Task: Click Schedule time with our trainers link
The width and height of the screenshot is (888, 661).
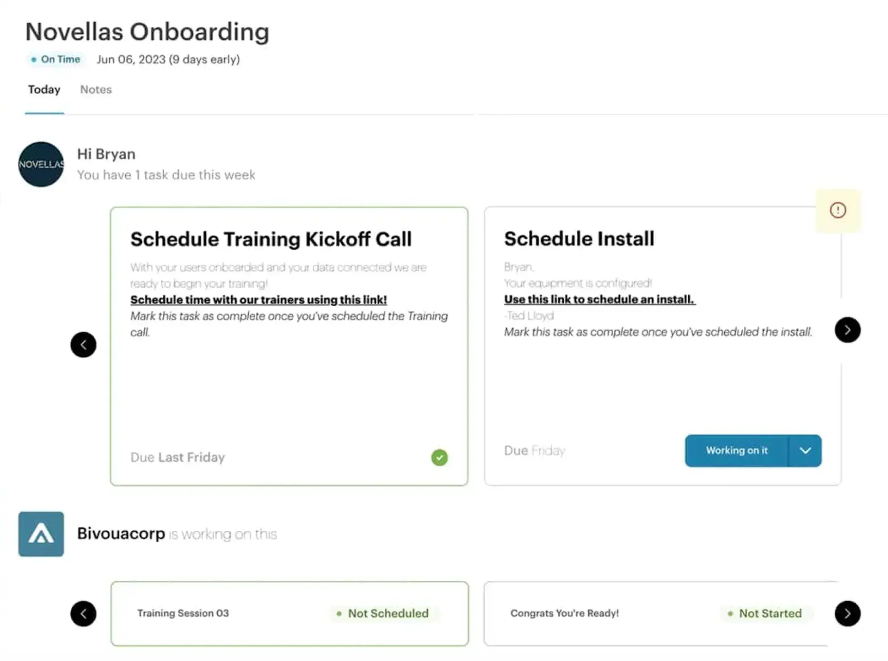Action: [258, 299]
